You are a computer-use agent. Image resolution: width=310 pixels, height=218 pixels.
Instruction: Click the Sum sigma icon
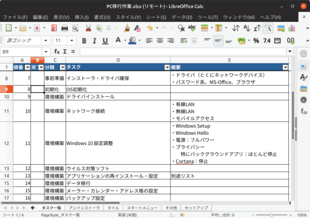(x=65, y=52)
